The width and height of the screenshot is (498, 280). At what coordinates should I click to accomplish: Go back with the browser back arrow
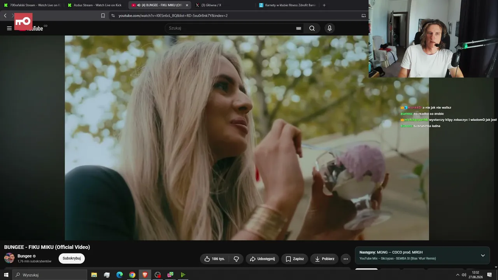click(x=5, y=16)
